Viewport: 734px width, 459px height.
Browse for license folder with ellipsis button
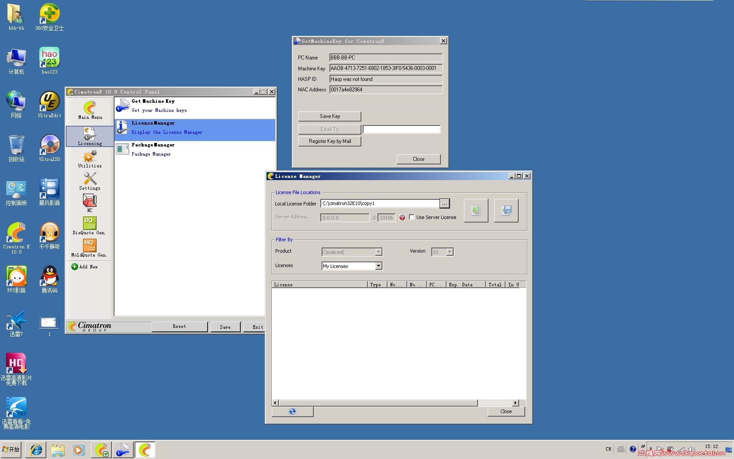(444, 204)
